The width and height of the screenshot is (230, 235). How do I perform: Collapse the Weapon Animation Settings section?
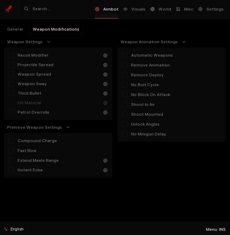(184, 42)
